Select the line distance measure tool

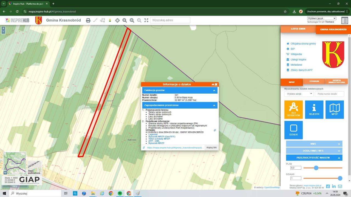coord(95,20)
